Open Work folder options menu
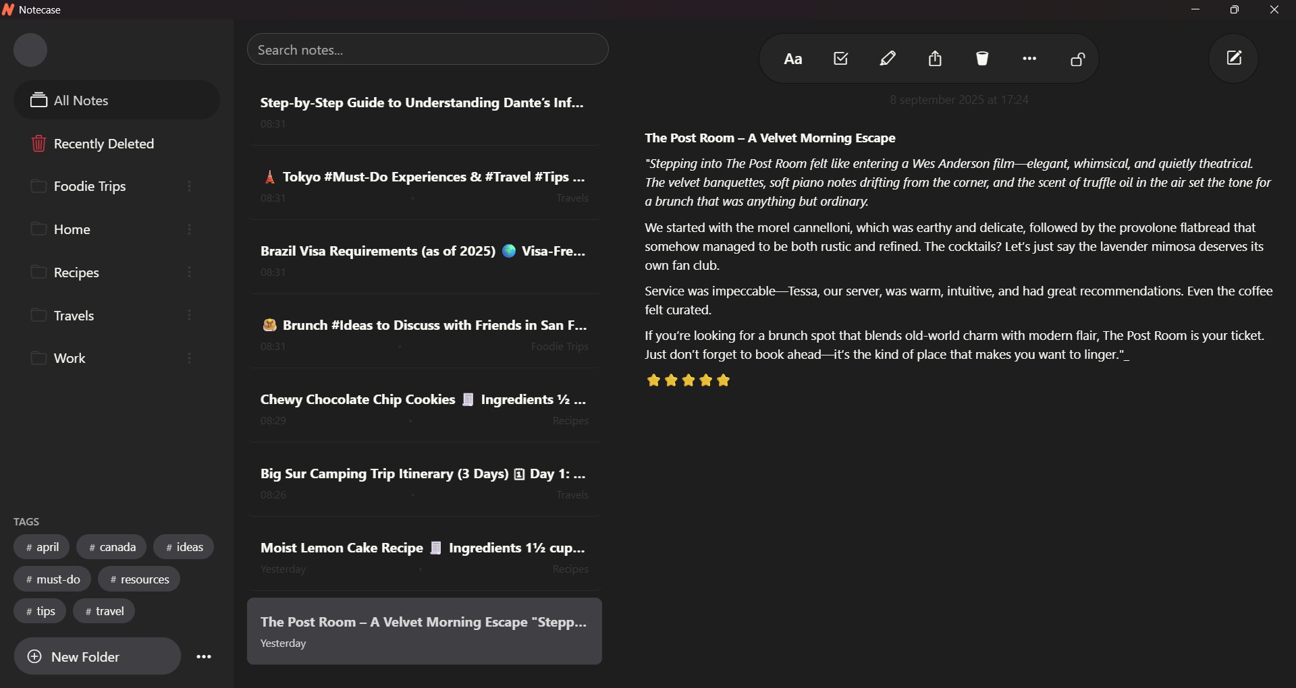1296x688 pixels. click(190, 358)
